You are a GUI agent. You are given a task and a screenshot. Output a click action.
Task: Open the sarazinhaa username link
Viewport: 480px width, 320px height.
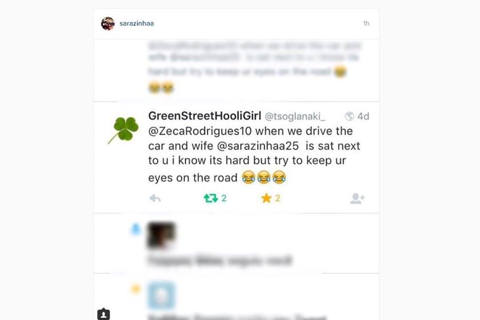click(136, 23)
